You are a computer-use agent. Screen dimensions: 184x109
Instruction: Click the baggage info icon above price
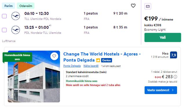click(x=148, y=6)
